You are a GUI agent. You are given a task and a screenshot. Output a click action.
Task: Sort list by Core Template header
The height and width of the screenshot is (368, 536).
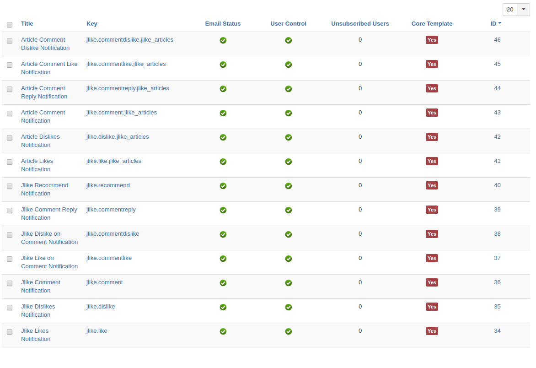(432, 24)
